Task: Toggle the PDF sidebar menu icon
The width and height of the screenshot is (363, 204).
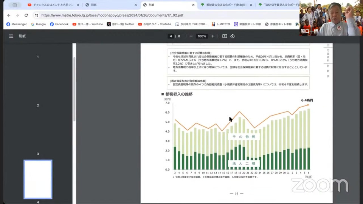Action: 11,36
